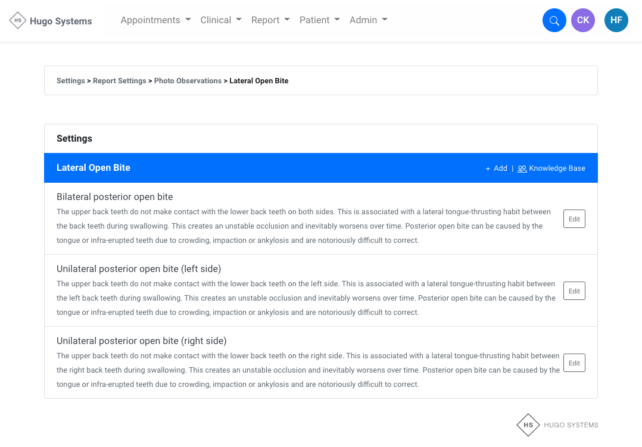Screen dimensions: 642x447
Task: Edit Unilateral posterior open bite (right side)
Action: click(574, 363)
